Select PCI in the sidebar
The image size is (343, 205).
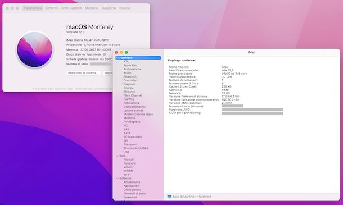(x=126, y=126)
